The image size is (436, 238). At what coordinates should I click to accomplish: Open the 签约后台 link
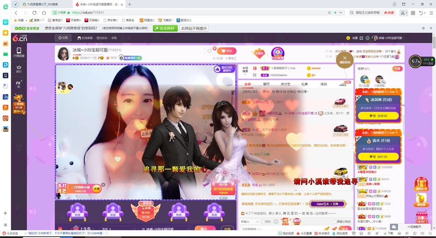102,38
